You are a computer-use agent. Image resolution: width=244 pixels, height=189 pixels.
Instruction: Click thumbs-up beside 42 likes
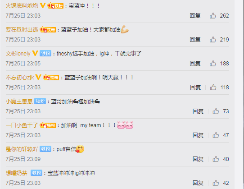click(216, 183)
